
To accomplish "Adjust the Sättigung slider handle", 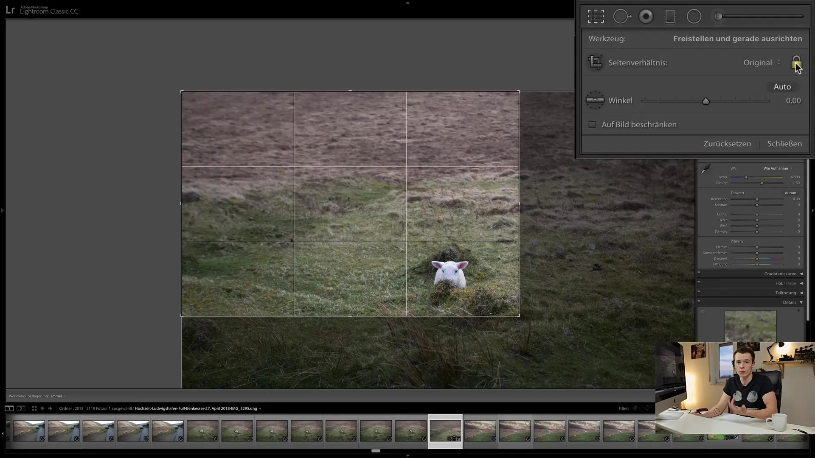I will (x=757, y=265).
